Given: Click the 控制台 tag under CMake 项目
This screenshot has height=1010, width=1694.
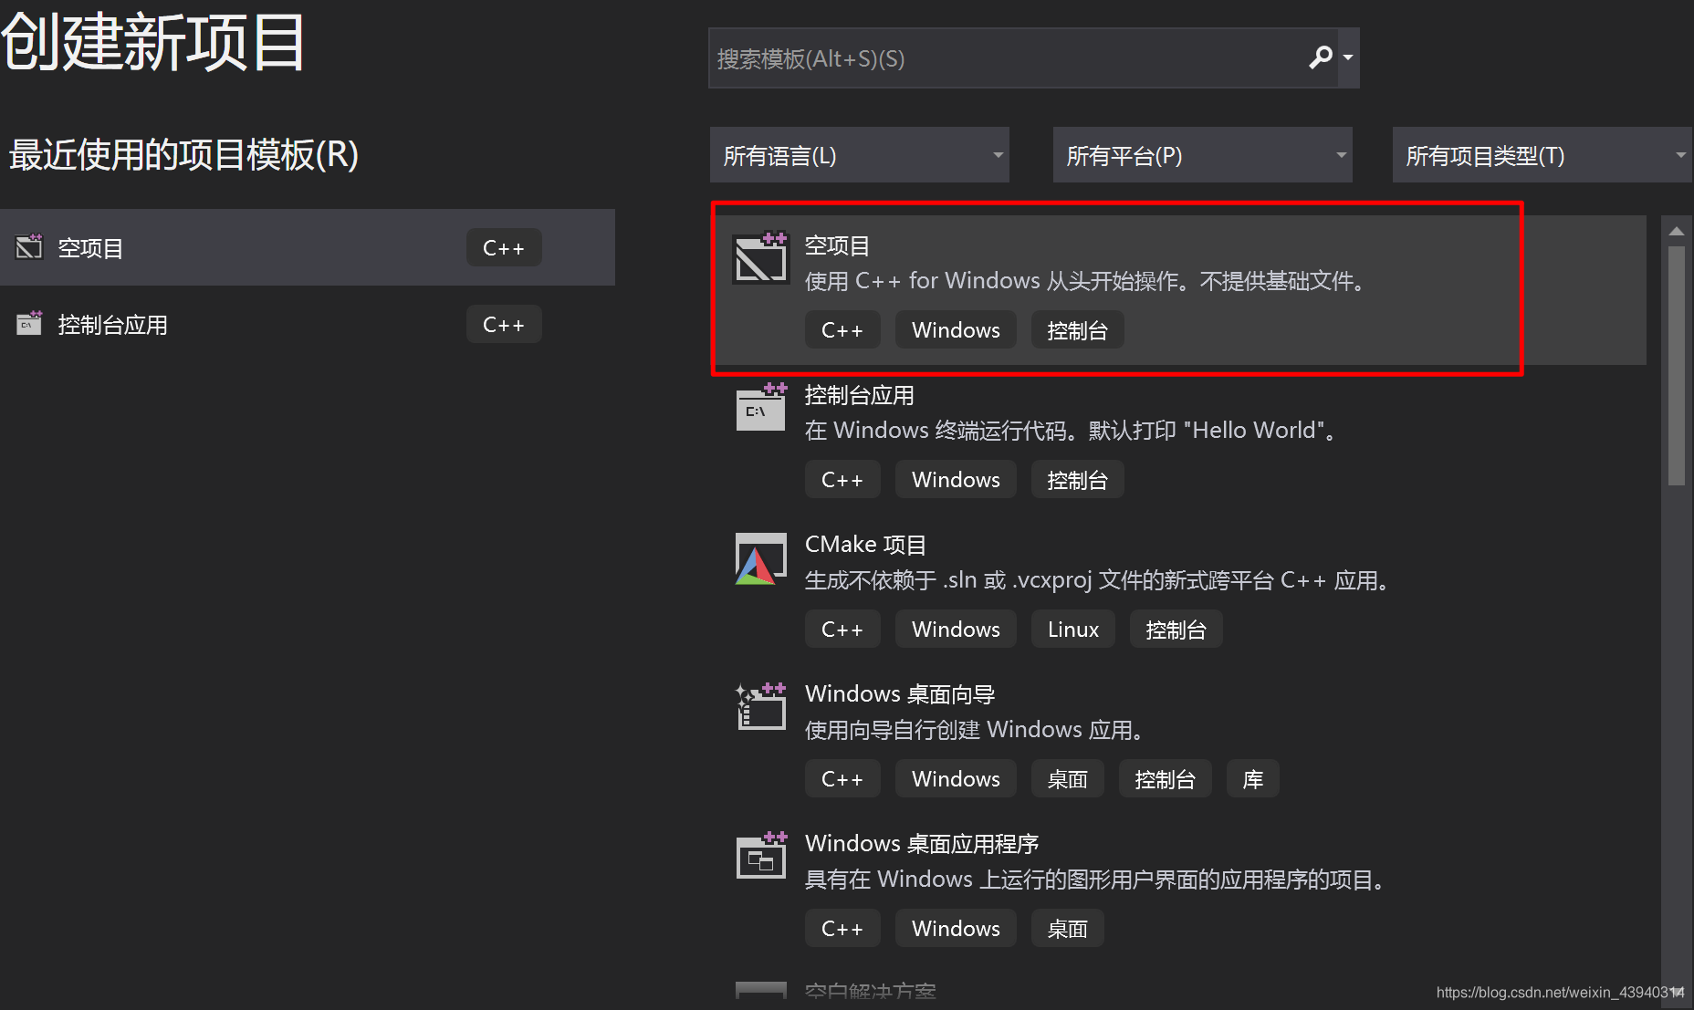Looking at the screenshot, I should 1176,629.
